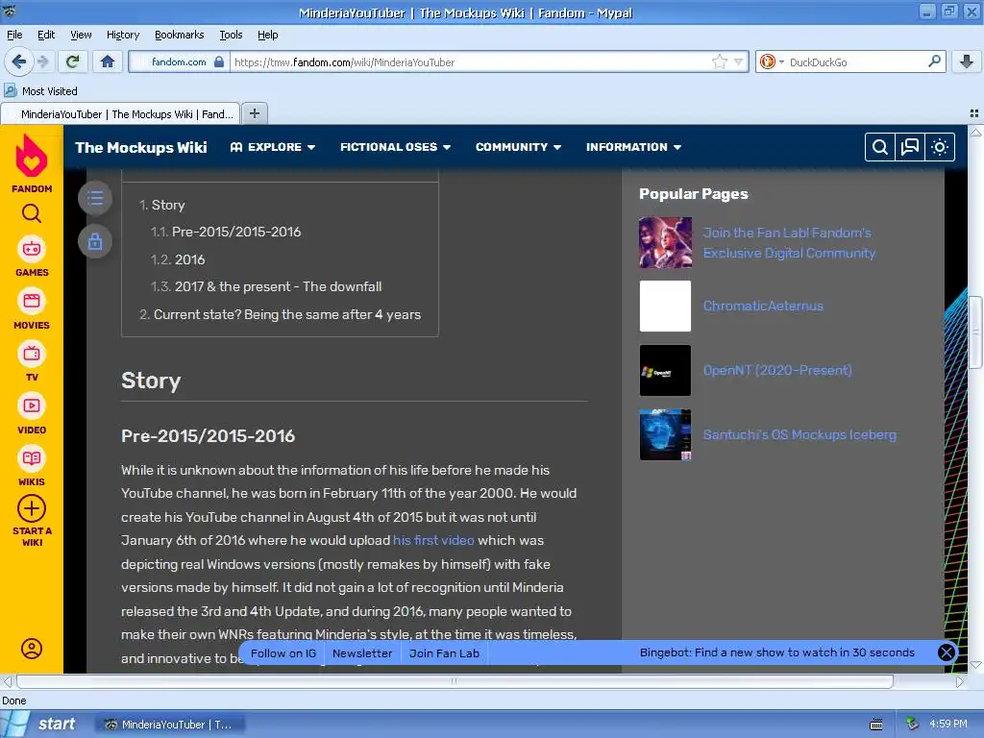Open the search engine selector dropdown
The width and height of the screenshot is (984, 738).
(x=772, y=61)
